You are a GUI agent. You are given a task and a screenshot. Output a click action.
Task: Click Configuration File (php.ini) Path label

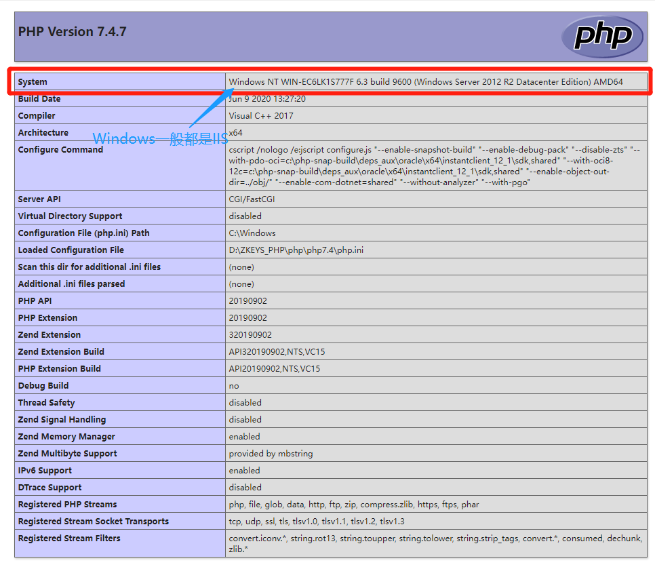(83, 233)
